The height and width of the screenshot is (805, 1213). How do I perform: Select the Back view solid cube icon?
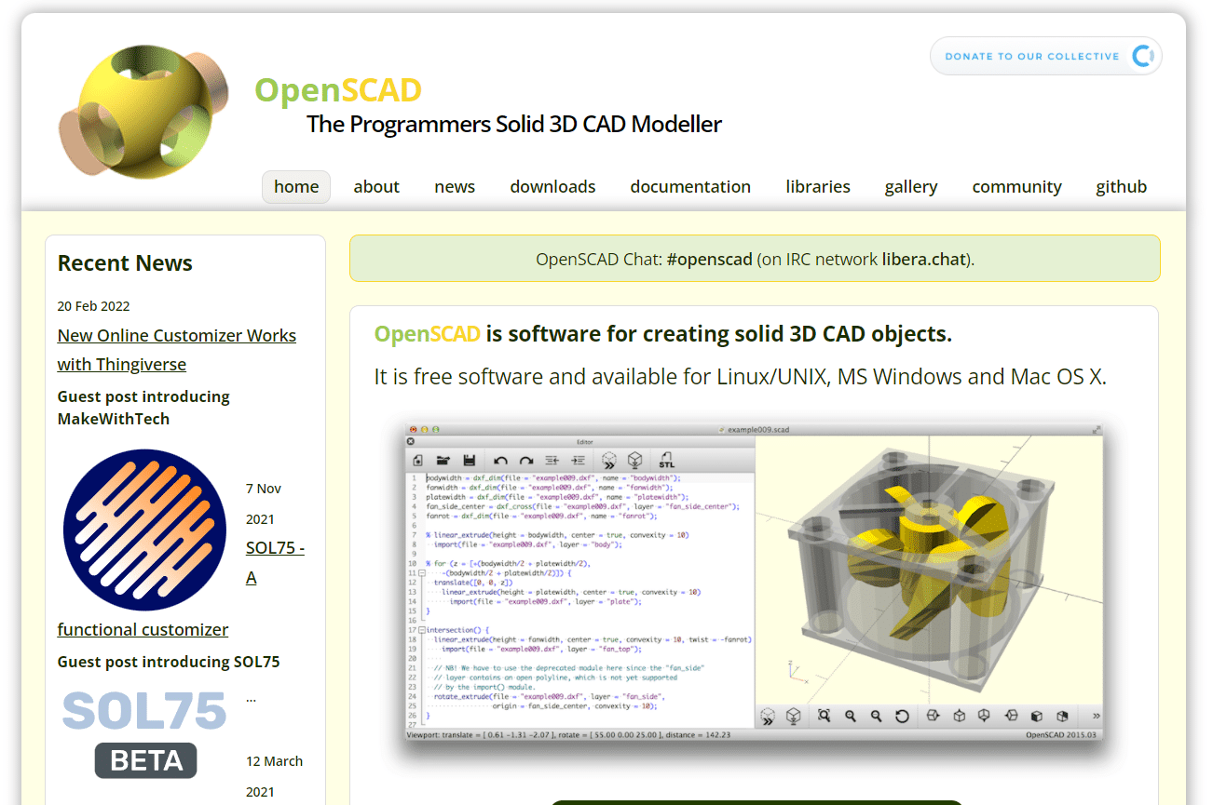tap(1062, 716)
